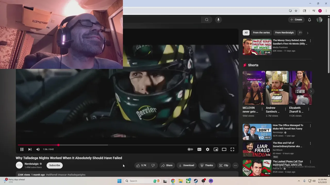Share the video
The width and height of the screenshot is (330, 185).
[167, 165]
